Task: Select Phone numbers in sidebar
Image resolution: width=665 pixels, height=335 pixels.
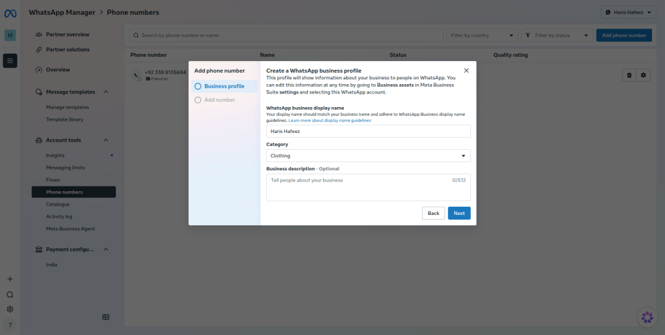Action: [74, 192]
